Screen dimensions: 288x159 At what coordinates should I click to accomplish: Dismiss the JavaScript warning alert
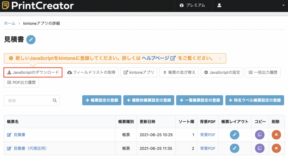[220, 58]
